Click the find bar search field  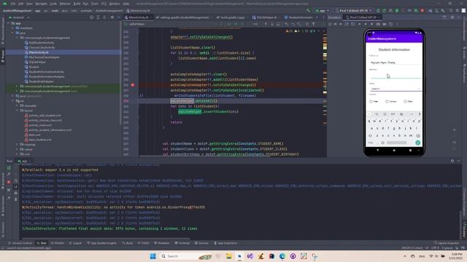[170, 24]
